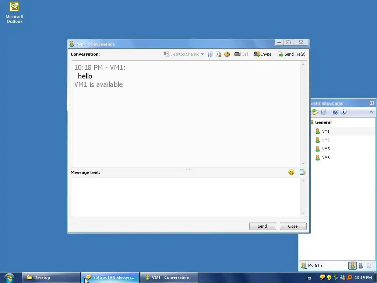Collapse the LAN Messenger toolbar with the chevron
Screen dimensions: 377x283
pos(371,112)
